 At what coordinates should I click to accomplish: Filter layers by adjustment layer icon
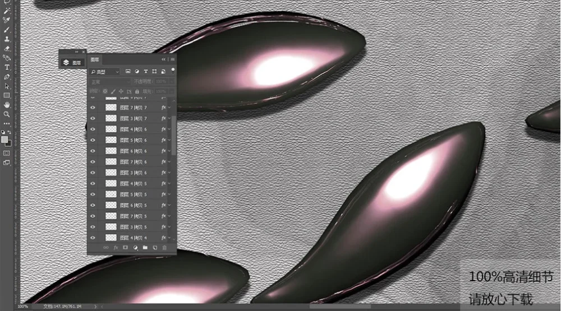137,72
